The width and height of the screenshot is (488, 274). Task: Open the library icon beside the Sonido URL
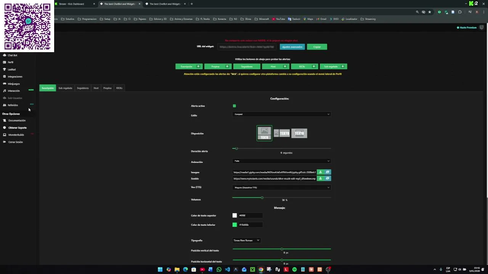pyautogui.click(x=327, y=178)
